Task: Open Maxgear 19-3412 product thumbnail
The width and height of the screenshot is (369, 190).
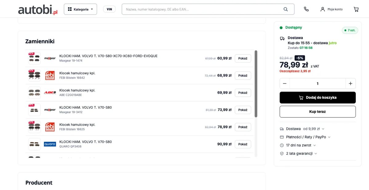Action: click(34, 110)
